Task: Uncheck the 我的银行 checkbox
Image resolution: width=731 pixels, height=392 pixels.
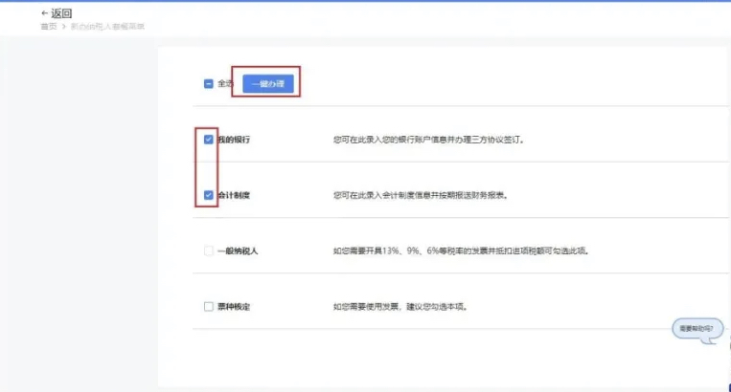Action: [x=208, y=140]
